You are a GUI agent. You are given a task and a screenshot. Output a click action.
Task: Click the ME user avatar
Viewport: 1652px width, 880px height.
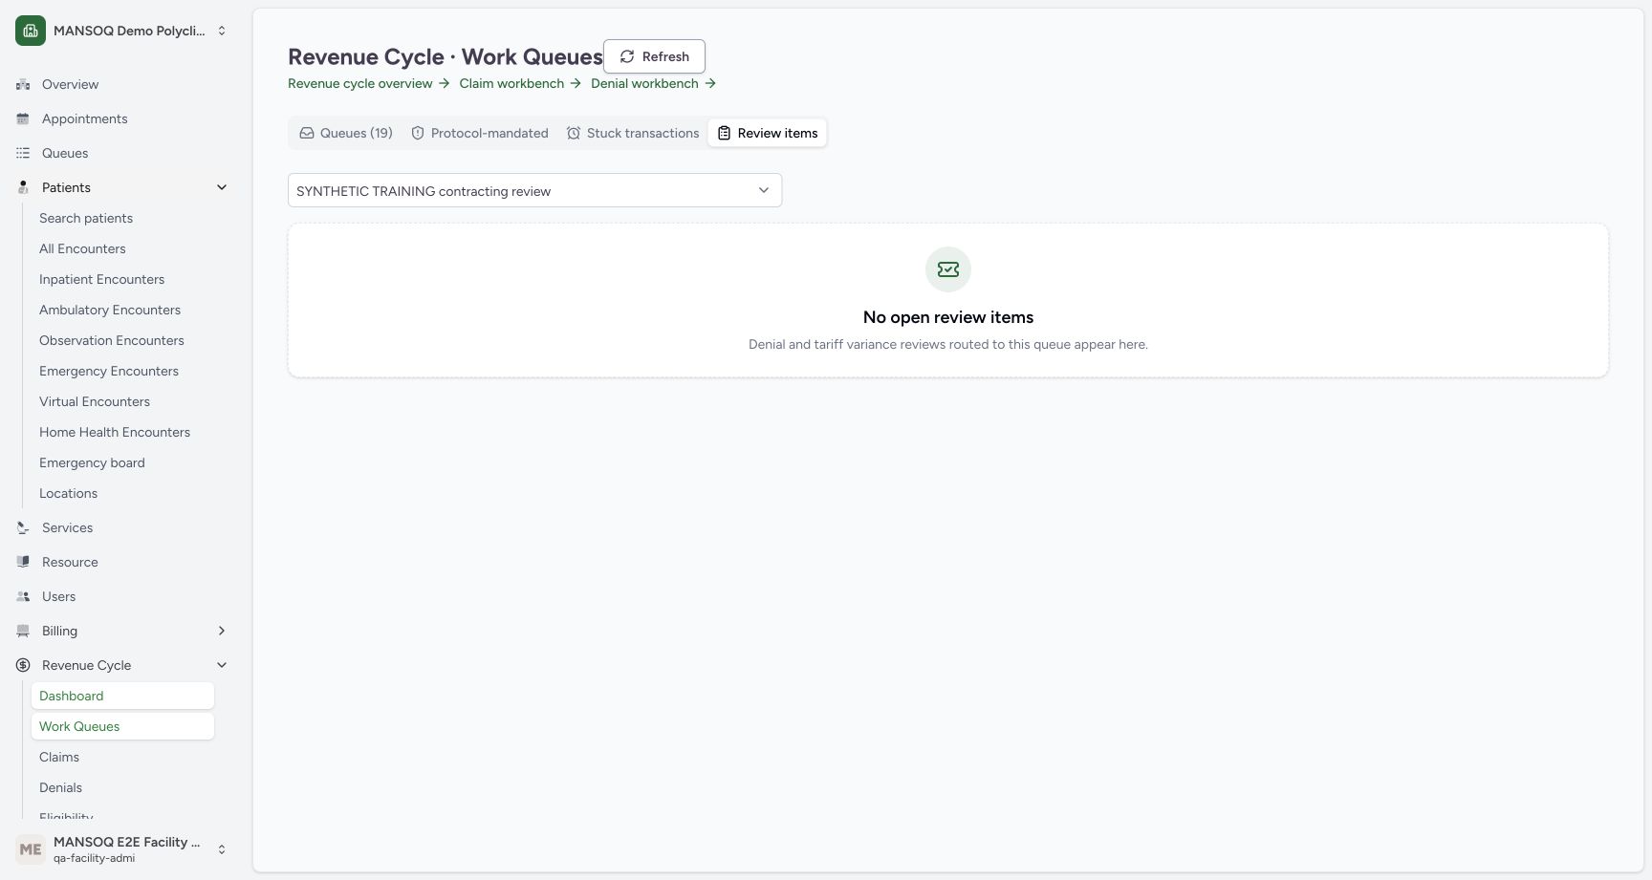[31, 849]
